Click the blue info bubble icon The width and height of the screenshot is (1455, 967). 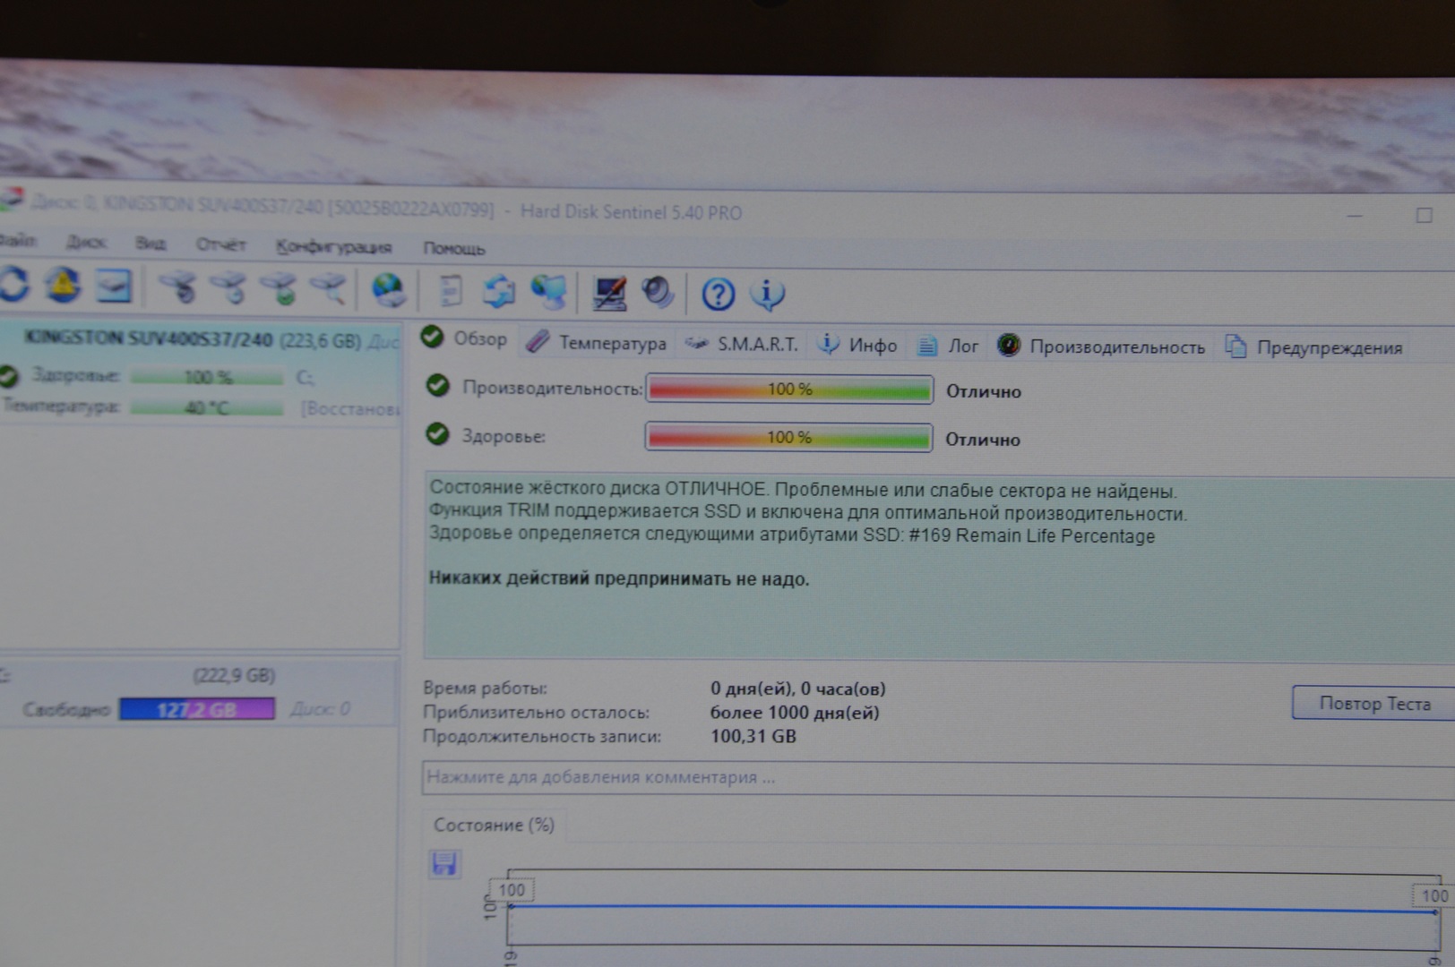[x=767, y=294]
